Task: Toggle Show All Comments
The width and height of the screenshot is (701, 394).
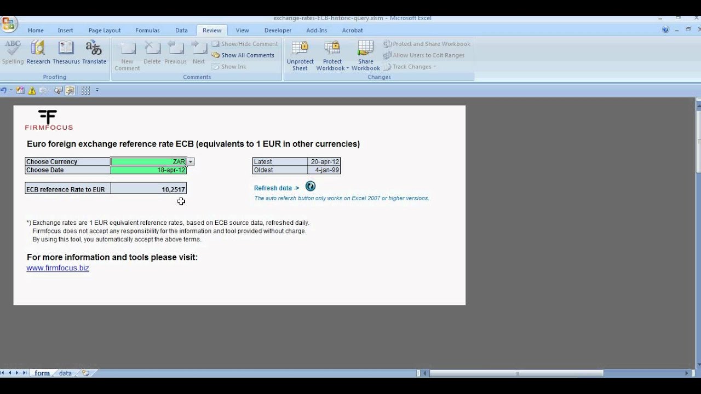Action: [243, 55]
